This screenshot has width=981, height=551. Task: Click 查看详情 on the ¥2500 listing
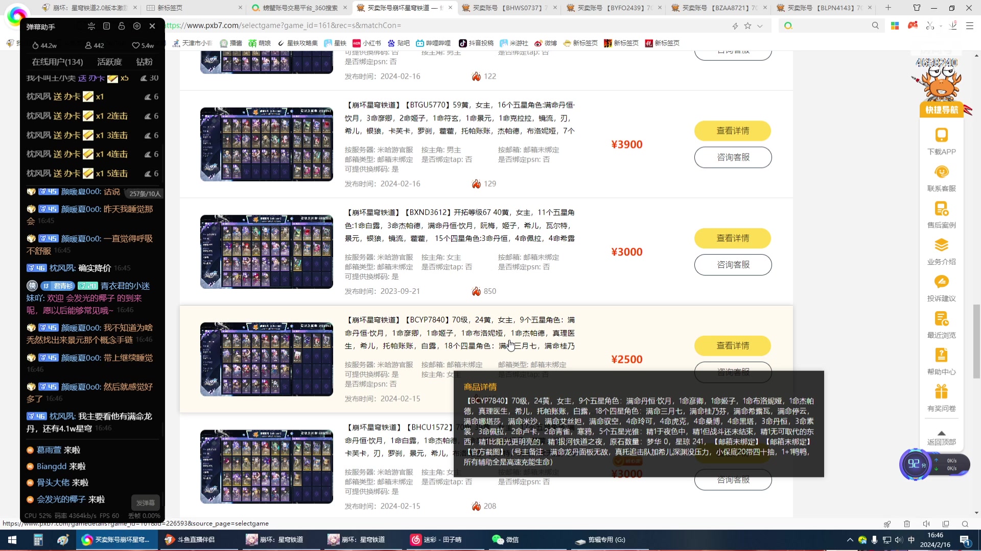coord(733,345)
